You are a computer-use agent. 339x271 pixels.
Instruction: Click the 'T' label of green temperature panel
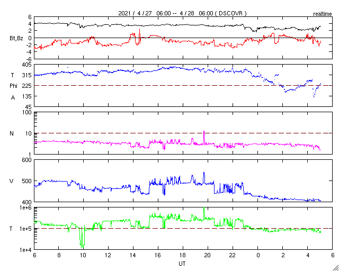(11, 229)
